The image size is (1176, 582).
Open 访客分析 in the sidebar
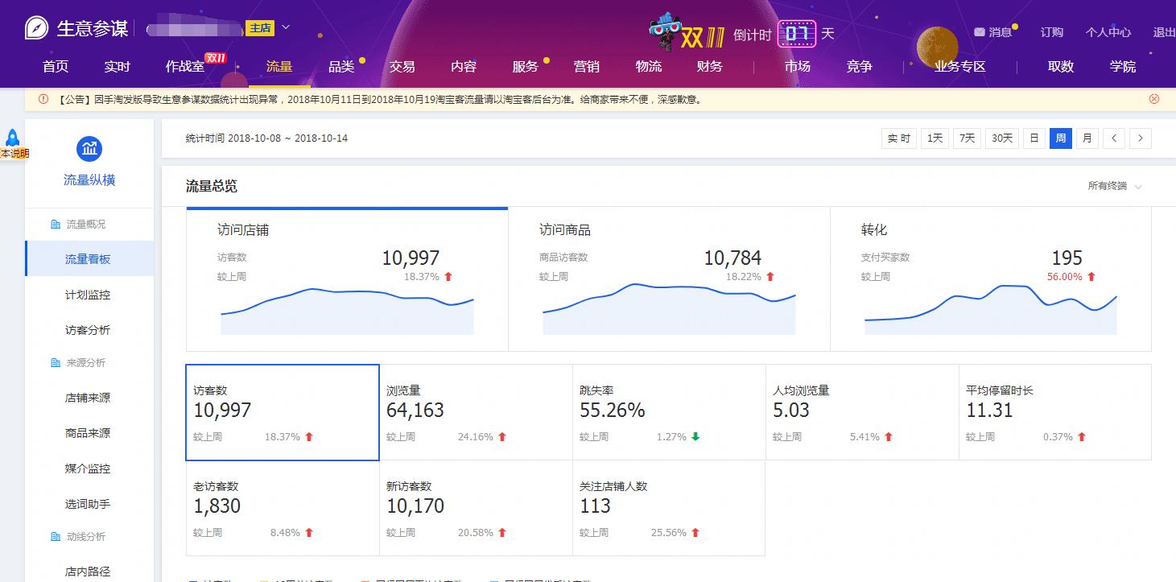(89, 330)
